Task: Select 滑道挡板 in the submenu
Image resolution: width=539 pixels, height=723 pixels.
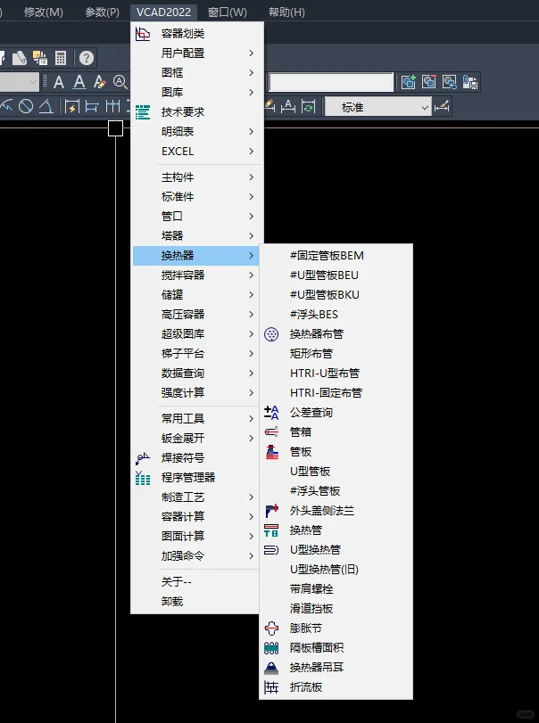Action: pos(336,609)
